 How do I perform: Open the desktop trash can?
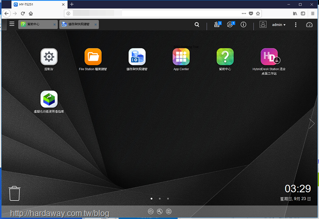pos(14,194)
